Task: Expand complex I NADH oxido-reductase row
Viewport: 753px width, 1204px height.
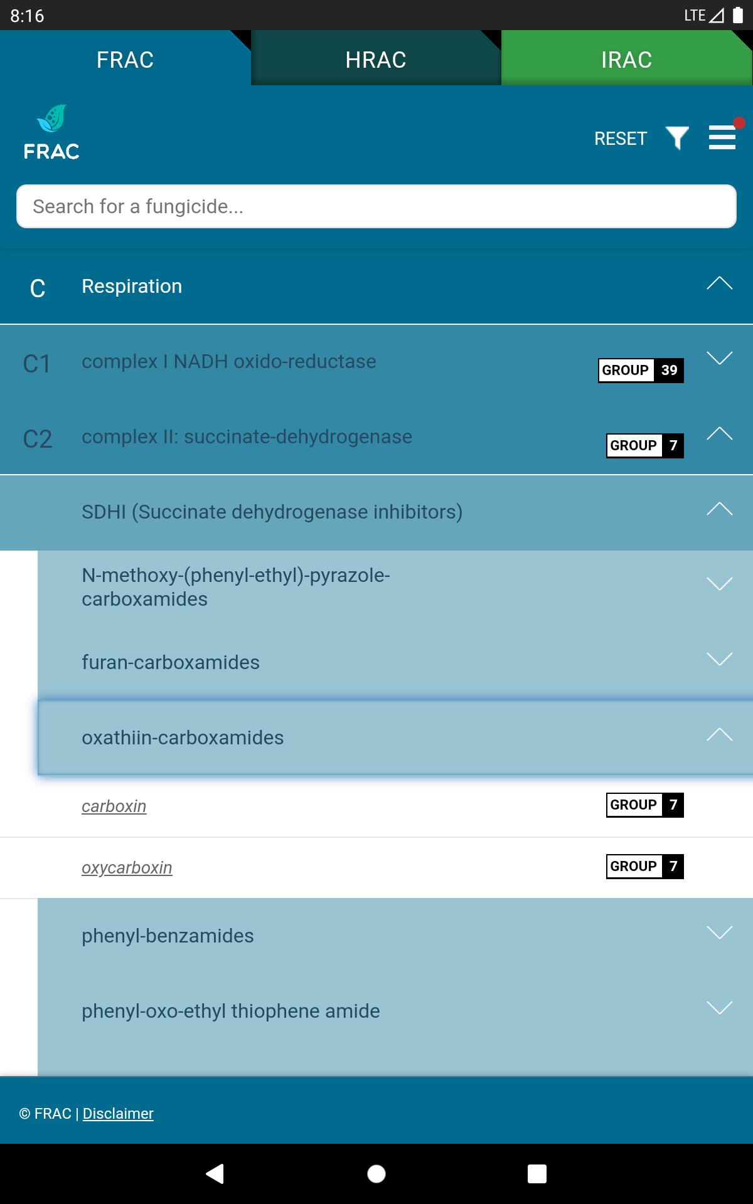Action: click(x=376, y=362)
